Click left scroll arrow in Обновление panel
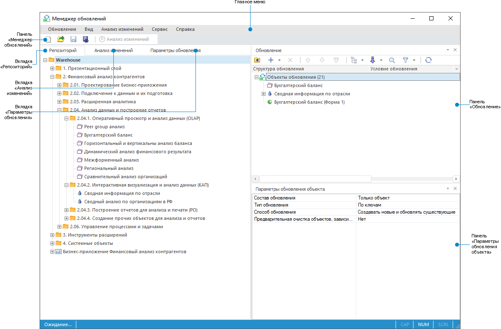 click(x=255, y=179)
